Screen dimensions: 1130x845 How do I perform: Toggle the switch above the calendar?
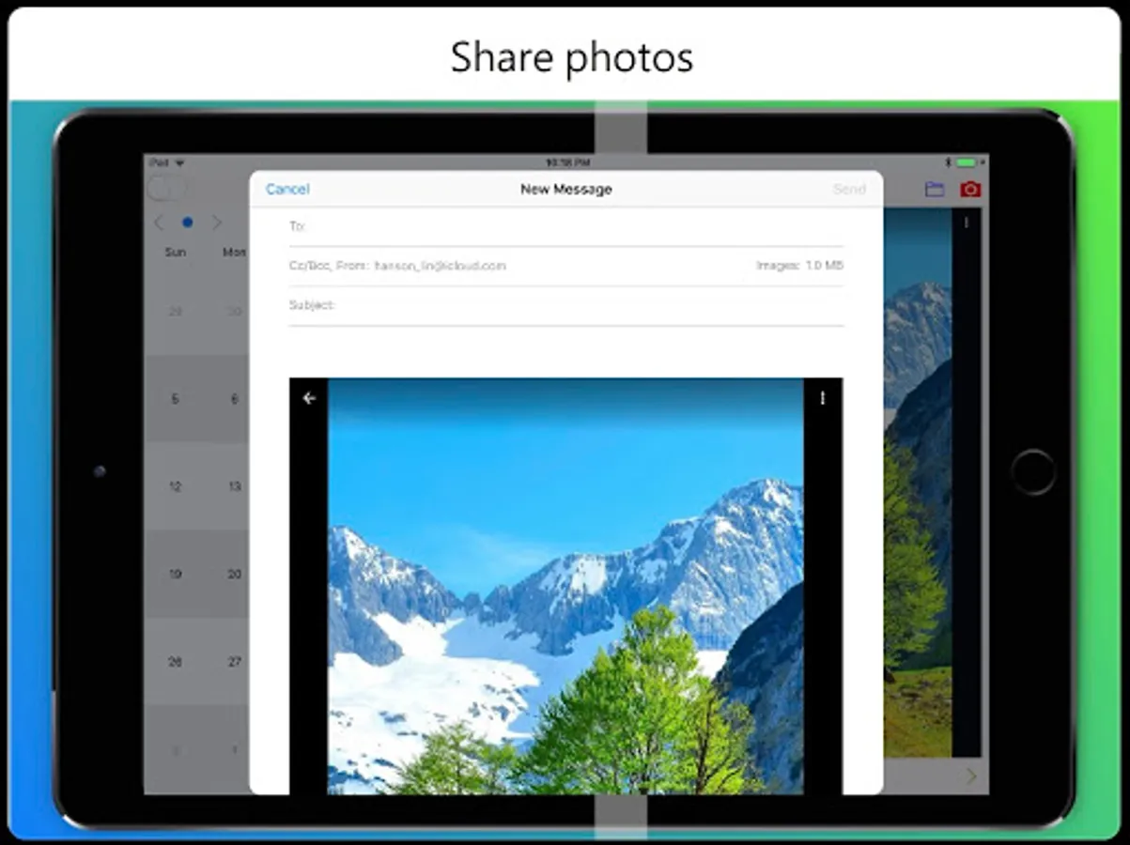click(168, 189)
